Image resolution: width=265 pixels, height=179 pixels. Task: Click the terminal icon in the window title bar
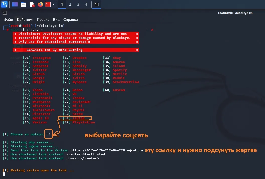[5, 13]
